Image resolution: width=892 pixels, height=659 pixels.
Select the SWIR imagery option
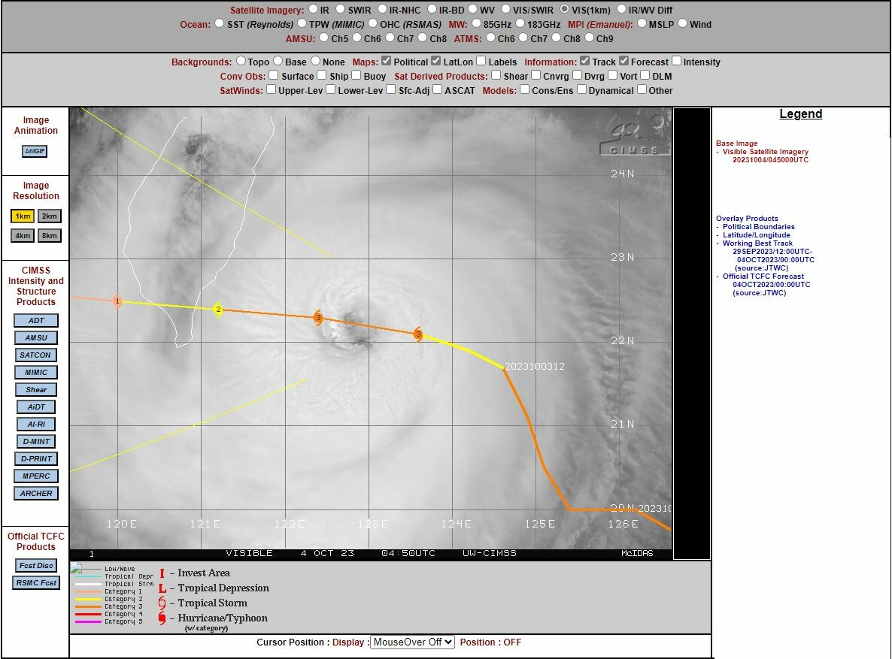coord(340,9)
